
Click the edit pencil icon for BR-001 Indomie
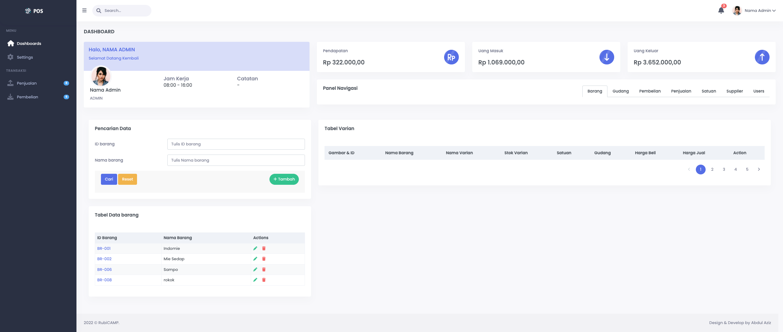[x=255, y=248]
